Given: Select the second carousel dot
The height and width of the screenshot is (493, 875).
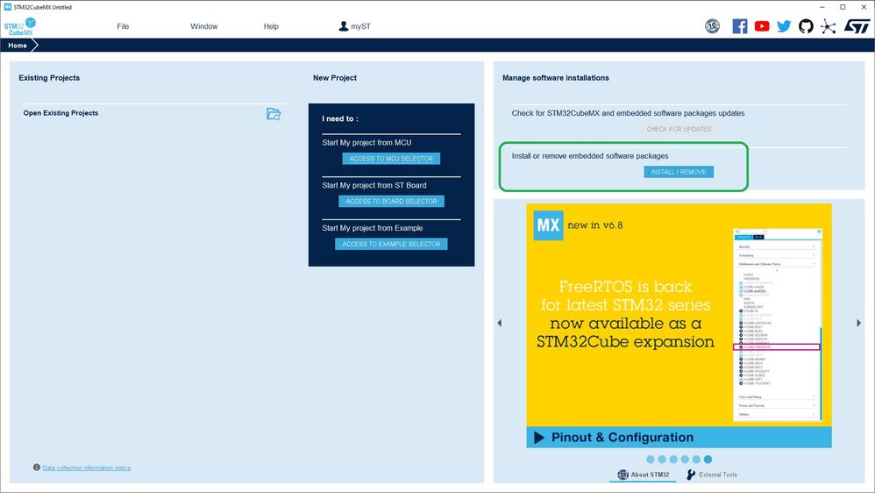Looking at the screenshot, I should pyautogui.click(x=662, y=459).
